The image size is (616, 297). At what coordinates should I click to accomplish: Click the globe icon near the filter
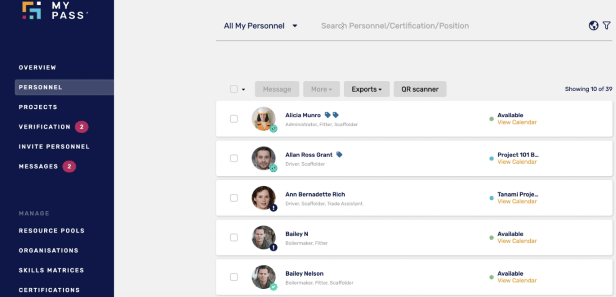(593, 25)
